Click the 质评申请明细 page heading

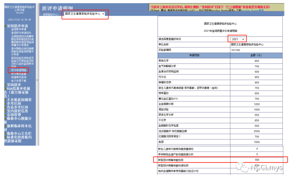pyautogui.click(x=57, y=8)
